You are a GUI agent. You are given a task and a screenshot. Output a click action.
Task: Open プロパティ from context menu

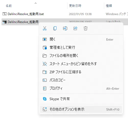click(x=81, y=88)
